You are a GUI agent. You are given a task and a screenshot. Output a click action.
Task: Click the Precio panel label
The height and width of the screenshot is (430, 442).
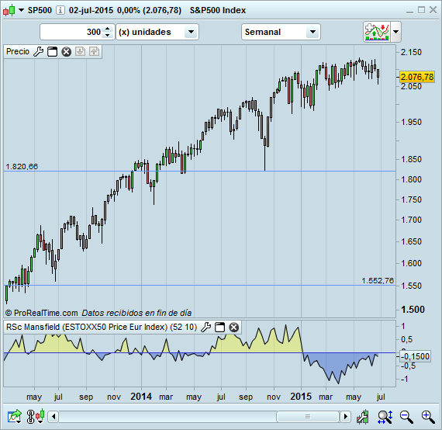(18, 52)
